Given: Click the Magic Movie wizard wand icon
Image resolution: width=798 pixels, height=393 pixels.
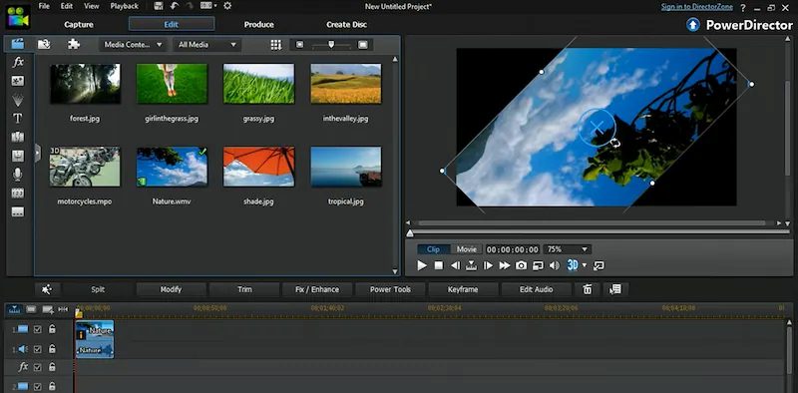Looking at the screenshot, I should (x=47, y=289).
